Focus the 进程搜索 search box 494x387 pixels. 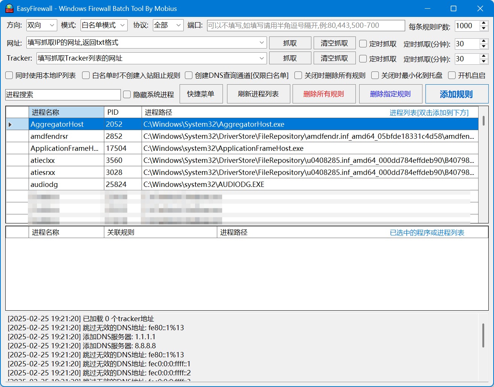pos(63,94)
